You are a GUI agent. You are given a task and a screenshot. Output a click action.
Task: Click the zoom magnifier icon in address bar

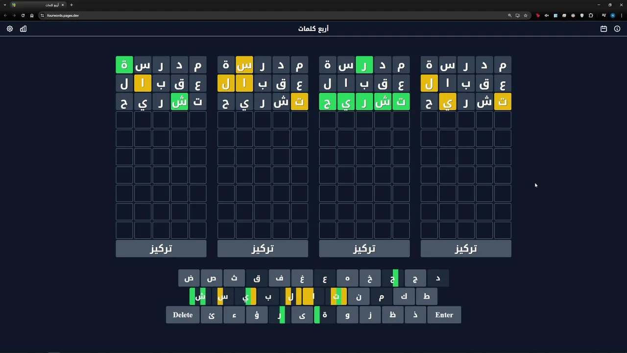pyautogui.click(x=509, y=15)
